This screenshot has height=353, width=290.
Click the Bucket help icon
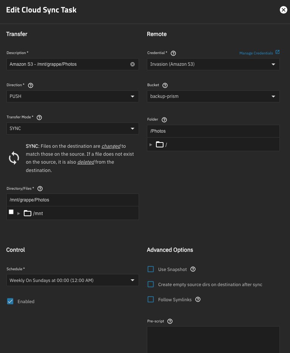165,85
